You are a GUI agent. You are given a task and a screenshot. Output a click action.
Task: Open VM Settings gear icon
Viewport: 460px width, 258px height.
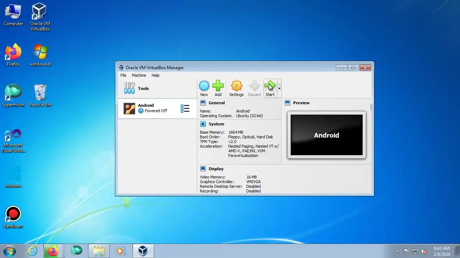(x=236, y=88)
